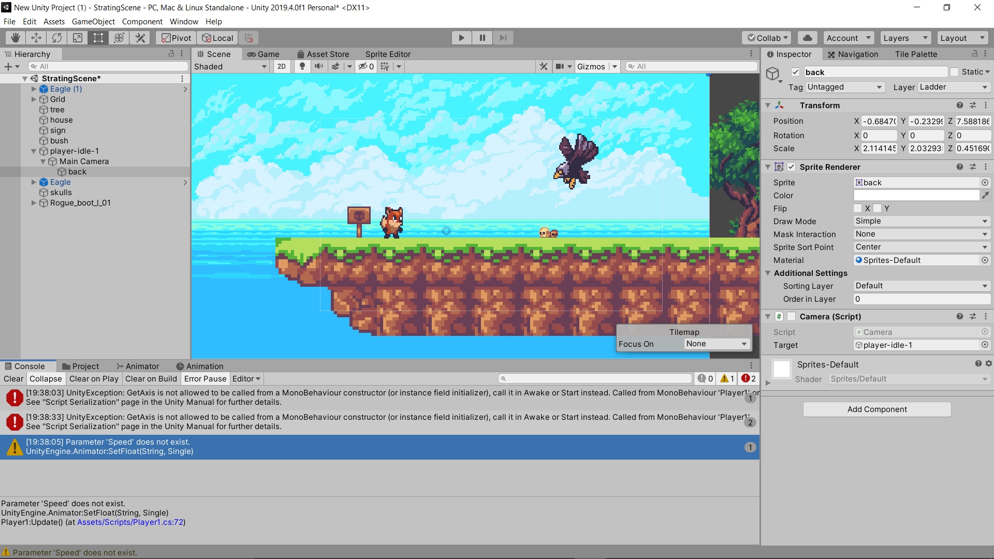Screen dimensions: 994x559
Task: Toggle grid snapping icon in toolbar
Action: tap(248, 38)
